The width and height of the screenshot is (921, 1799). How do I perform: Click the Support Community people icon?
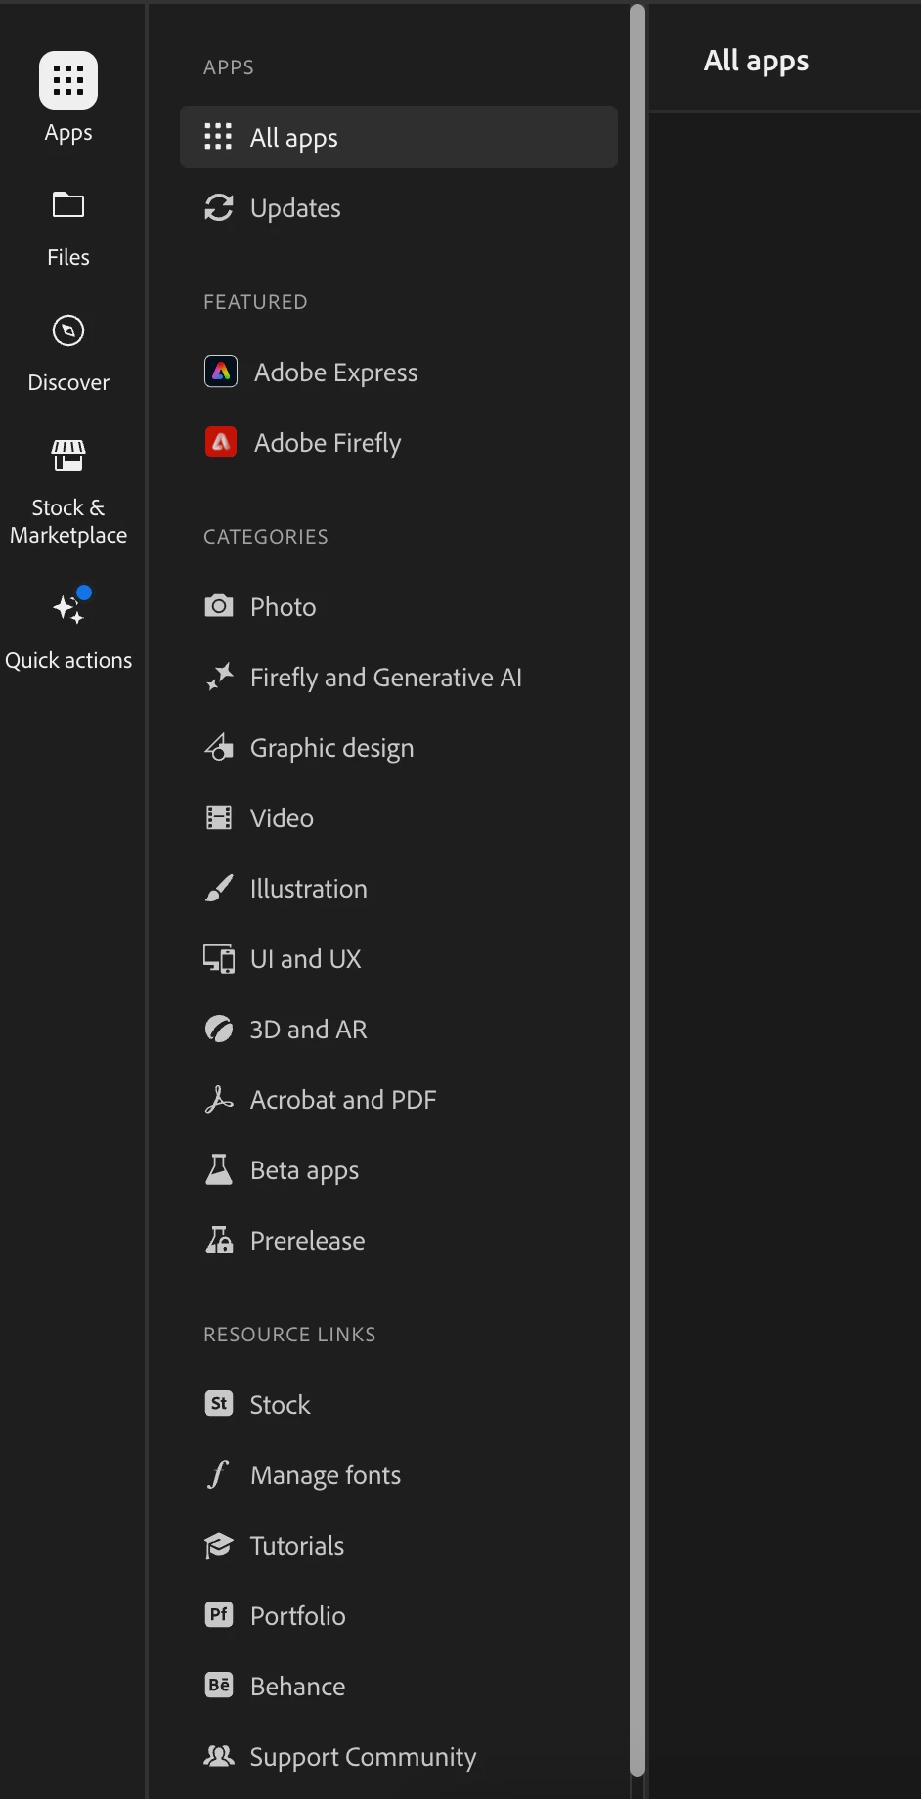click(219, 1756)
